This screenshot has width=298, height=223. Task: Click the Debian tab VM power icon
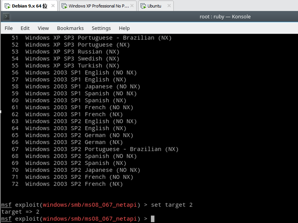[x=7, y=6]
